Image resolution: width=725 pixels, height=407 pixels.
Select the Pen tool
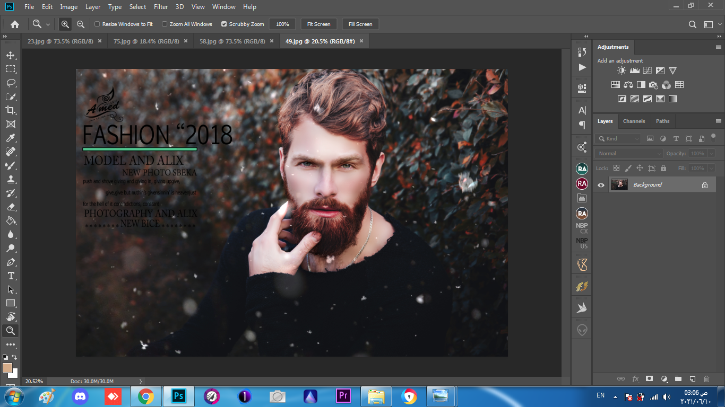(x=11, y=262)
